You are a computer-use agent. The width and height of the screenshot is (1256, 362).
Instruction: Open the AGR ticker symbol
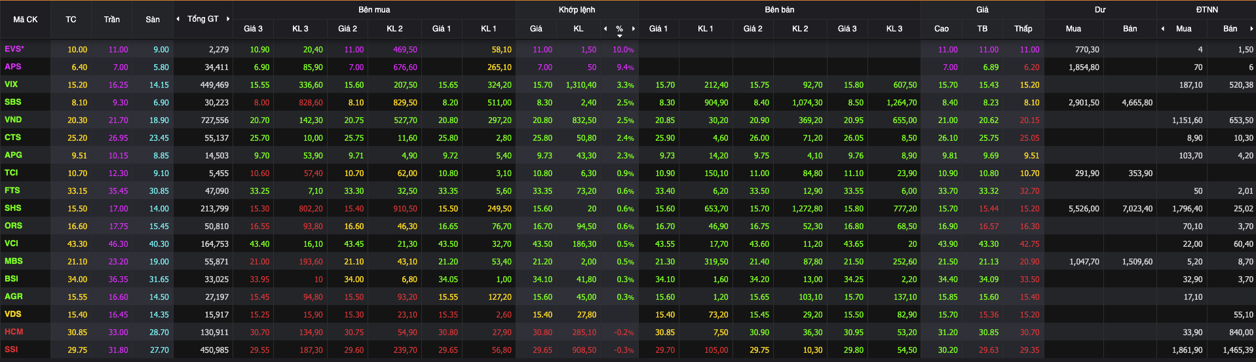point(13,297)
